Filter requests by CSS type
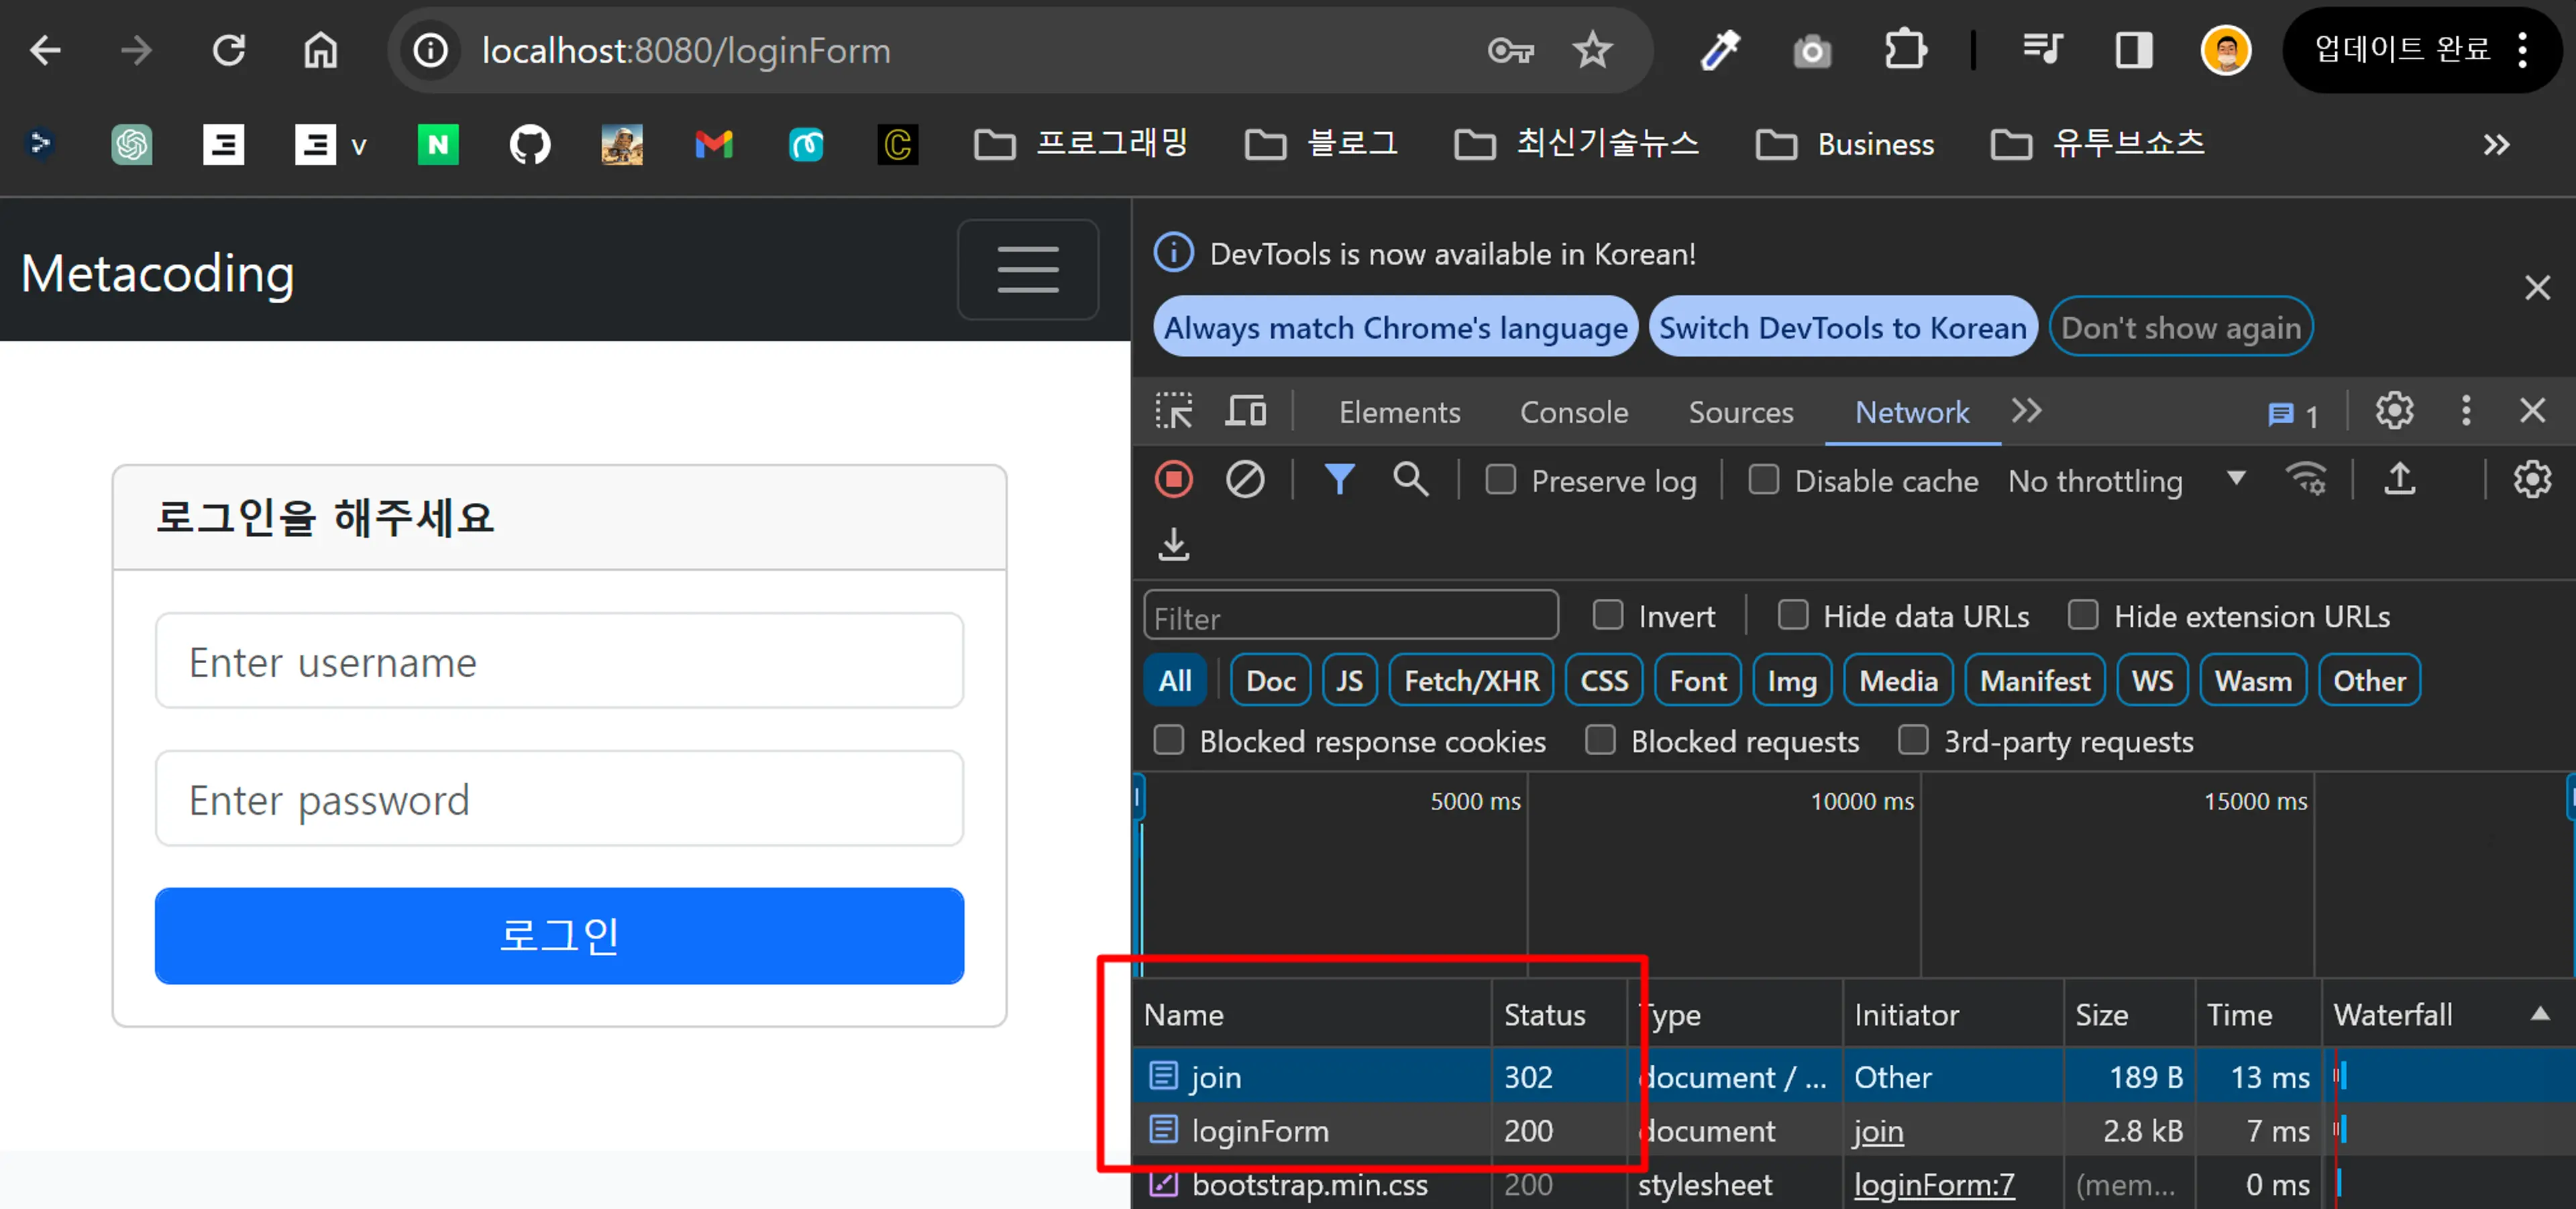The width and height of the screenshot is (2576, 1209). point(1604,681)
